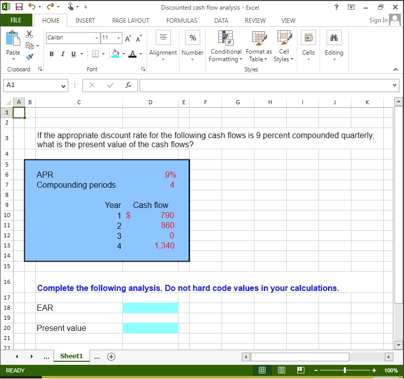Toggle bold formatting

[52, 54]
